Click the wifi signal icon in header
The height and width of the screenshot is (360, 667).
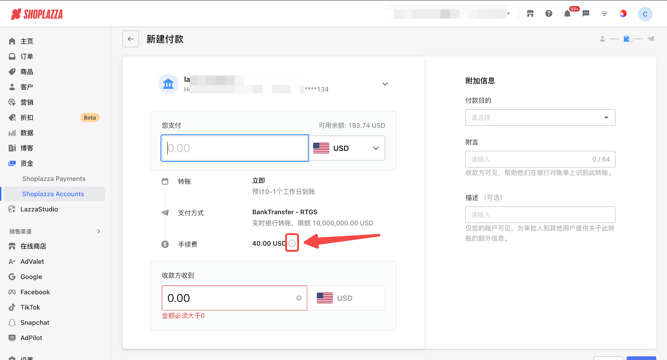[604, 13]
